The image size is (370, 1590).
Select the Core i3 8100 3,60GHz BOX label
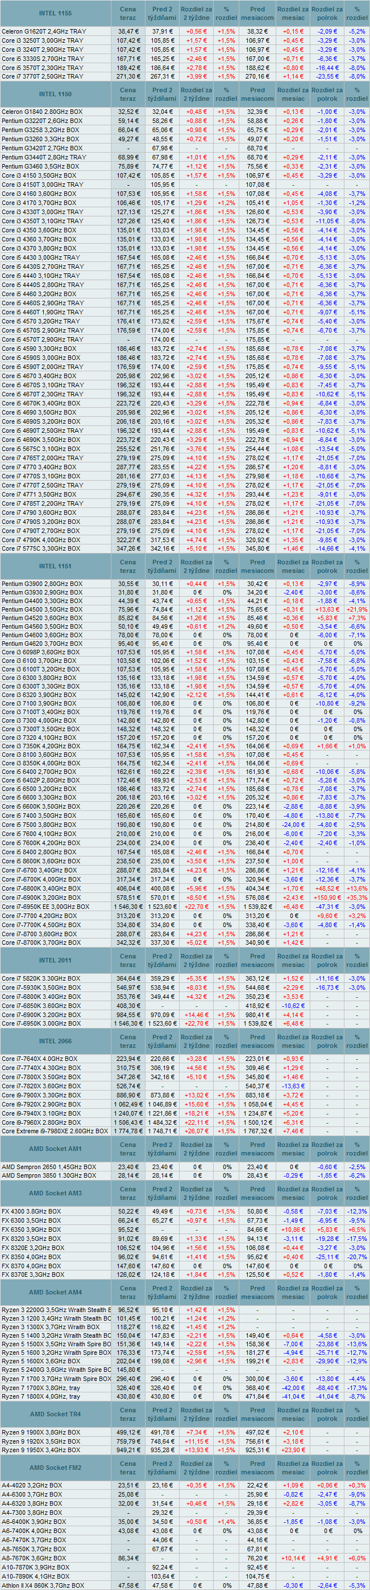39,754
